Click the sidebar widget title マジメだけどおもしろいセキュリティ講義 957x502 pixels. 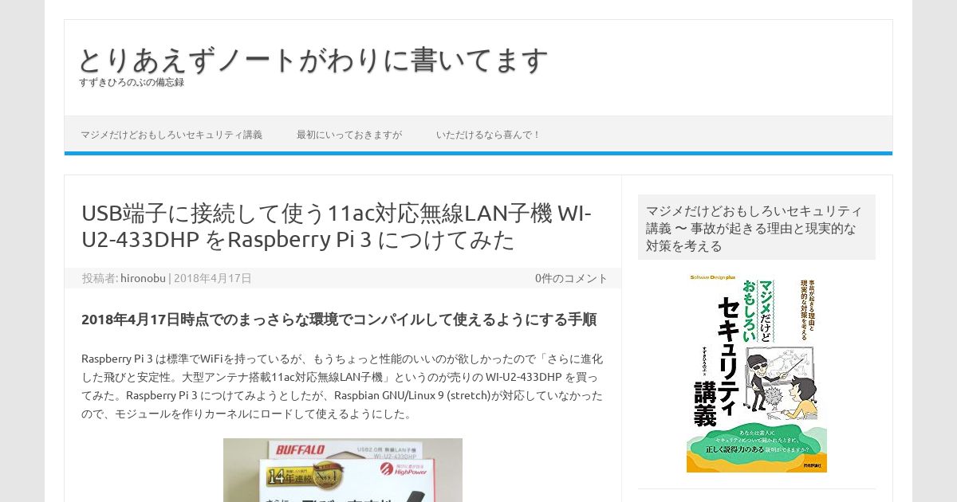757,228
